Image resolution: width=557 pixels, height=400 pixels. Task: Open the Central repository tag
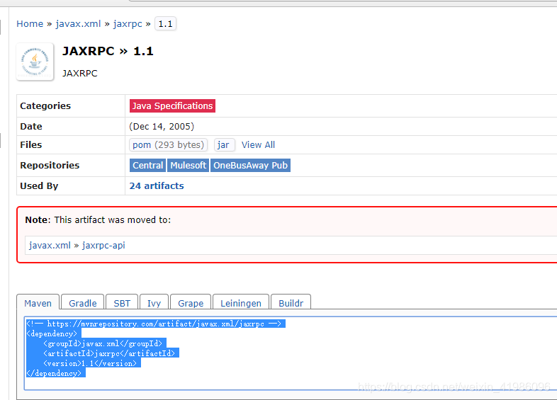point(148,166)
